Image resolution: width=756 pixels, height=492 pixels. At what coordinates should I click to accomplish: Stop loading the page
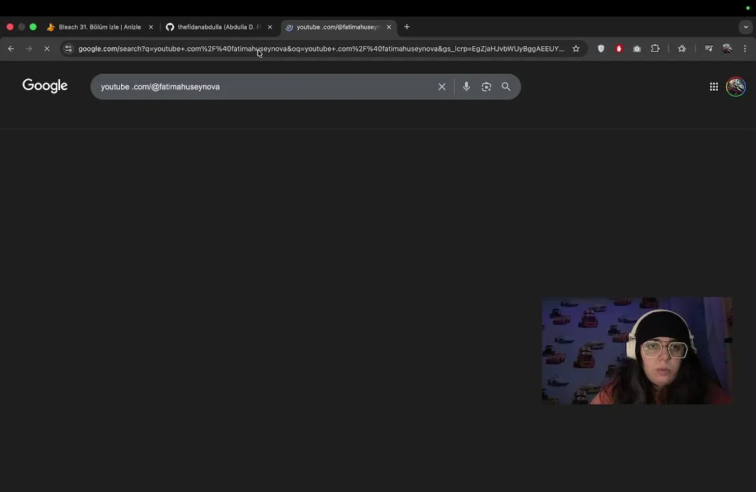(46, 49)
